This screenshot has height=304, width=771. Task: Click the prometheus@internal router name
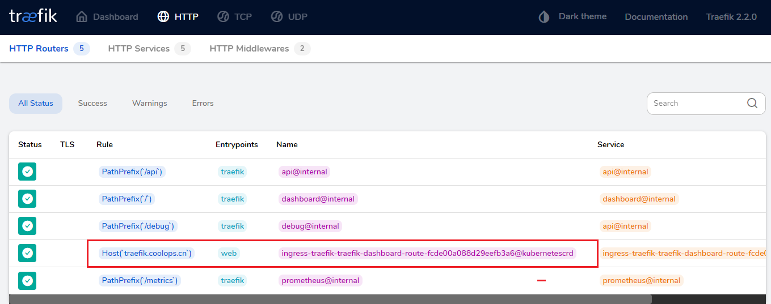click(x=321, y=280)
